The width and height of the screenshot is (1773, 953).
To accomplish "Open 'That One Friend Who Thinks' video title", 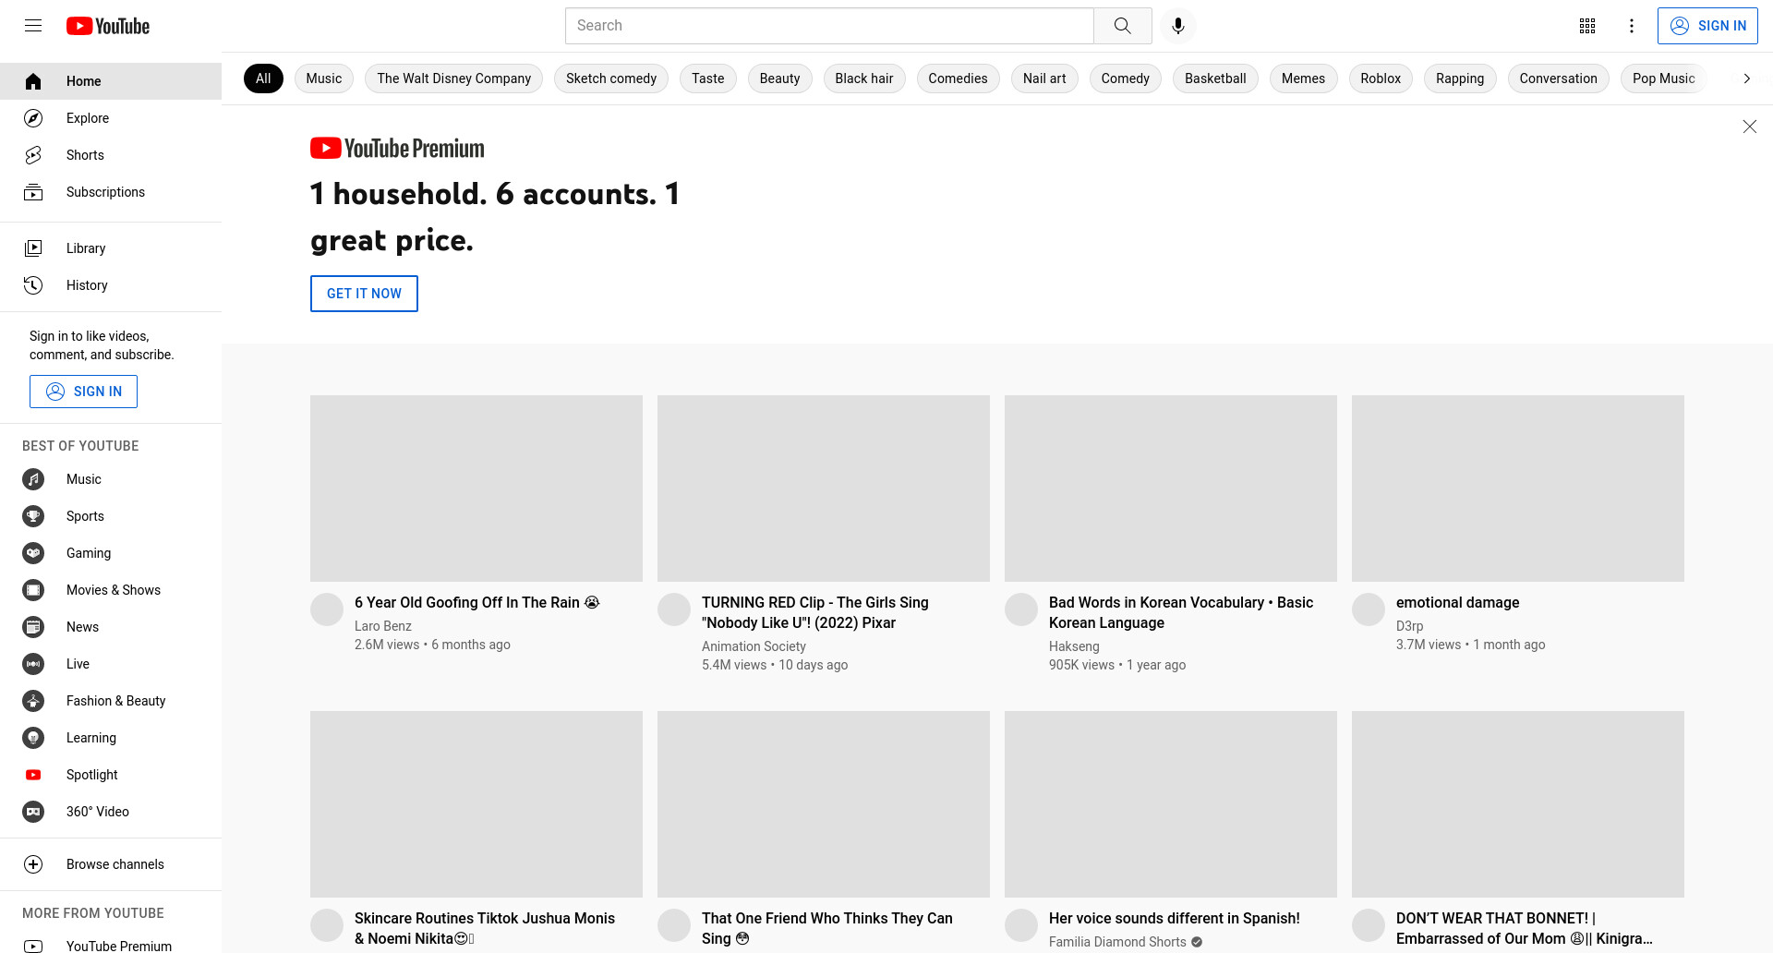I will [x=827, y=928].
